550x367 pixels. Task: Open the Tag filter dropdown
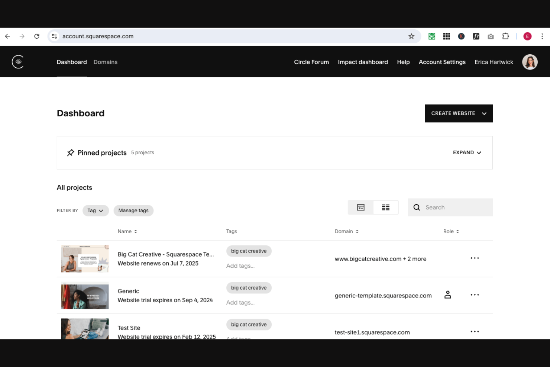96,210
